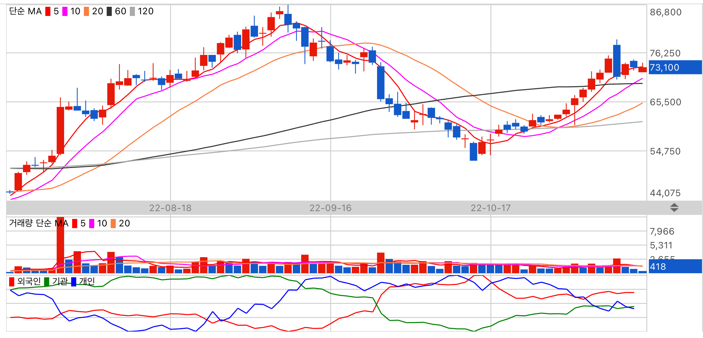Click the black MA 60 legend swatch

[x=109, y=12]
